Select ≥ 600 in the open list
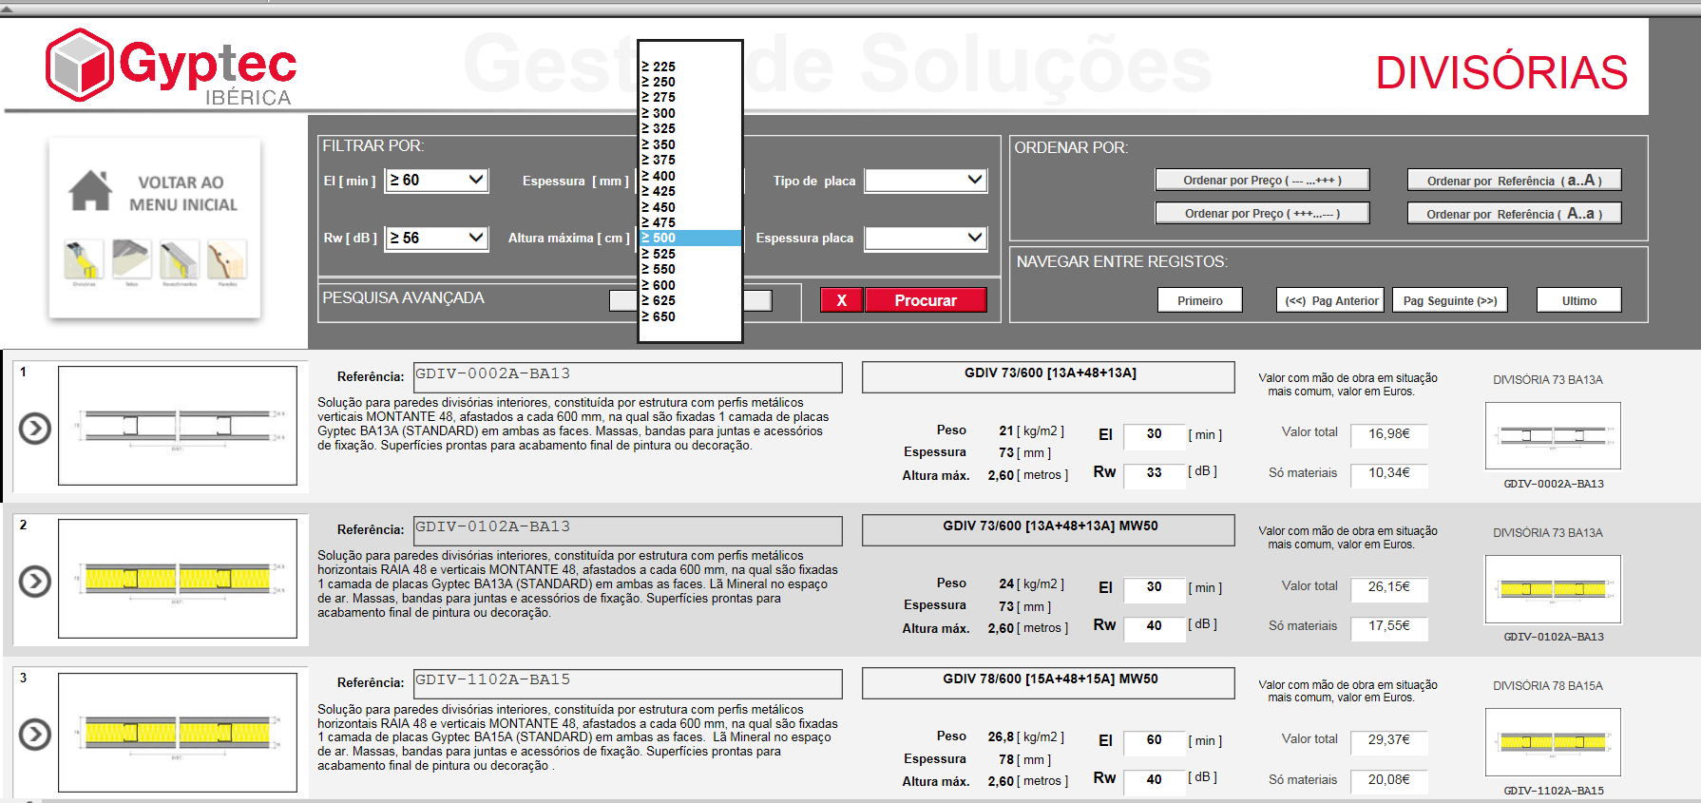 pyautogui.click(x=690, y=285)
